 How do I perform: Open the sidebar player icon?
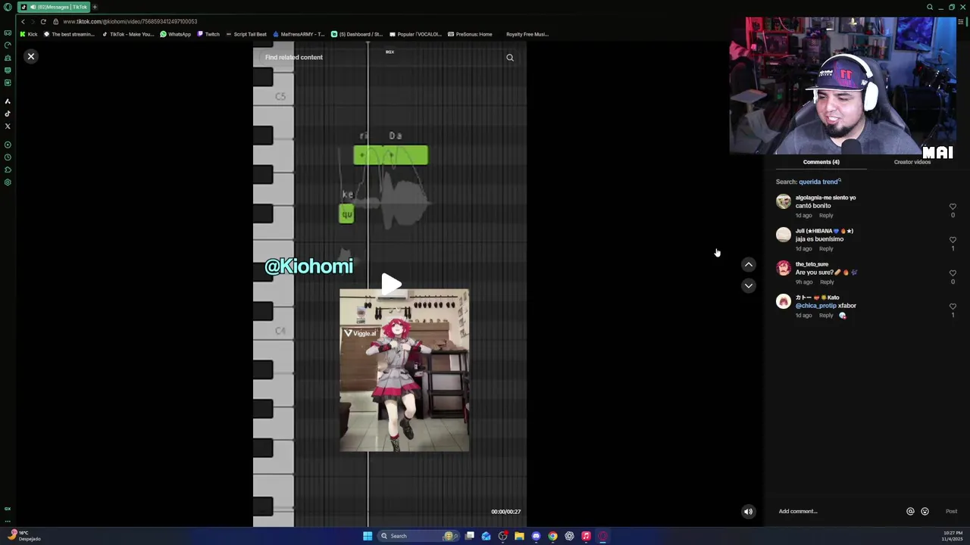click(8, 145)
